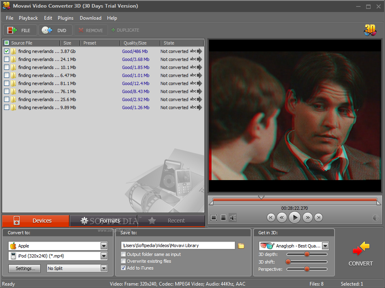This screenshot has width=385, height=288.
Task: Click the arrow icon in the 81.1 Mb row
Action: 200,83
